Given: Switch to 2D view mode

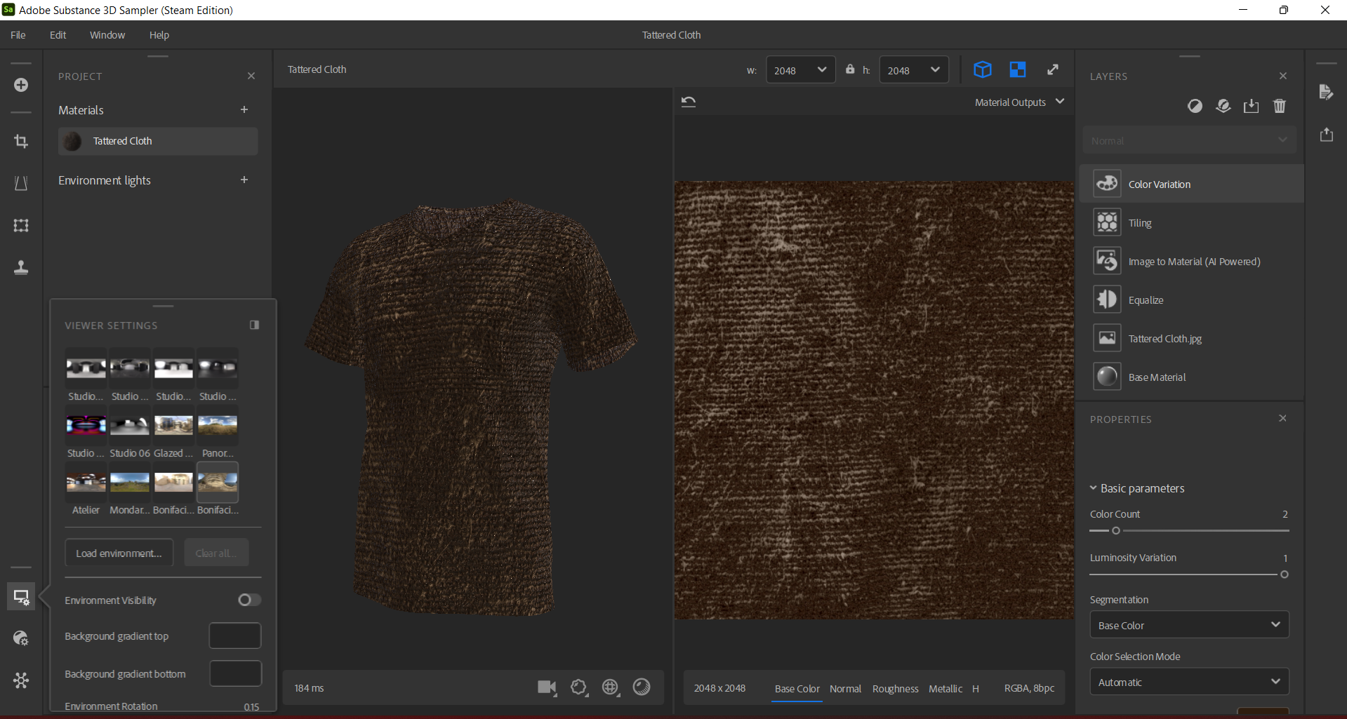Looking at the screenshot, I should [1017, 69].
